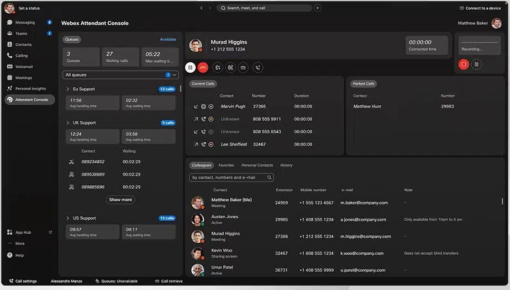Open the App Hub
The width and height of the screenshot is (510, 290).
tap(23, 233)
